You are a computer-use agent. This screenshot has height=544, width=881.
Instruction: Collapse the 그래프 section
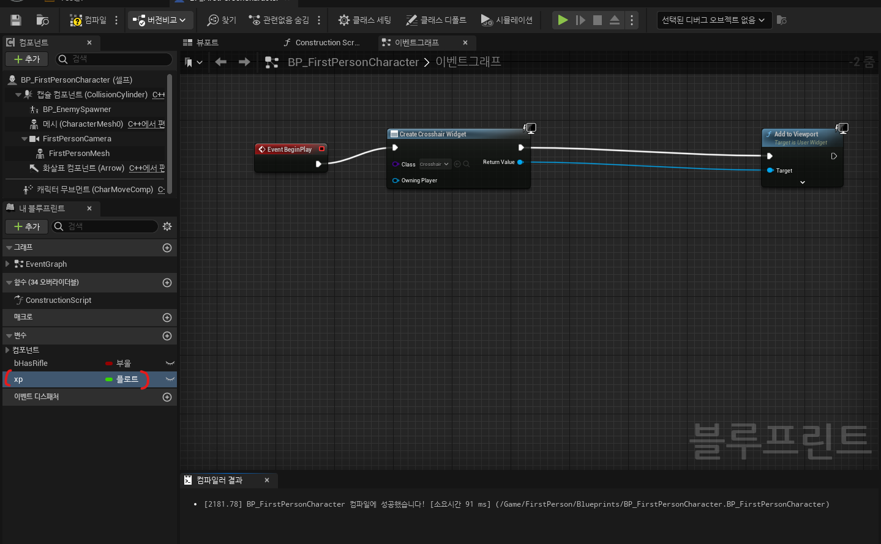click(x=9, y=248)
